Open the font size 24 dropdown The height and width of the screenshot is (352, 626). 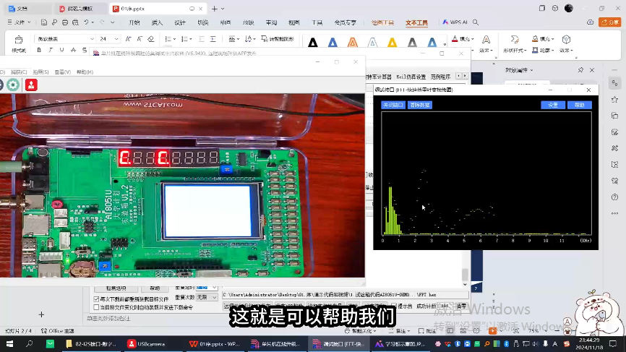coord(116,39)
